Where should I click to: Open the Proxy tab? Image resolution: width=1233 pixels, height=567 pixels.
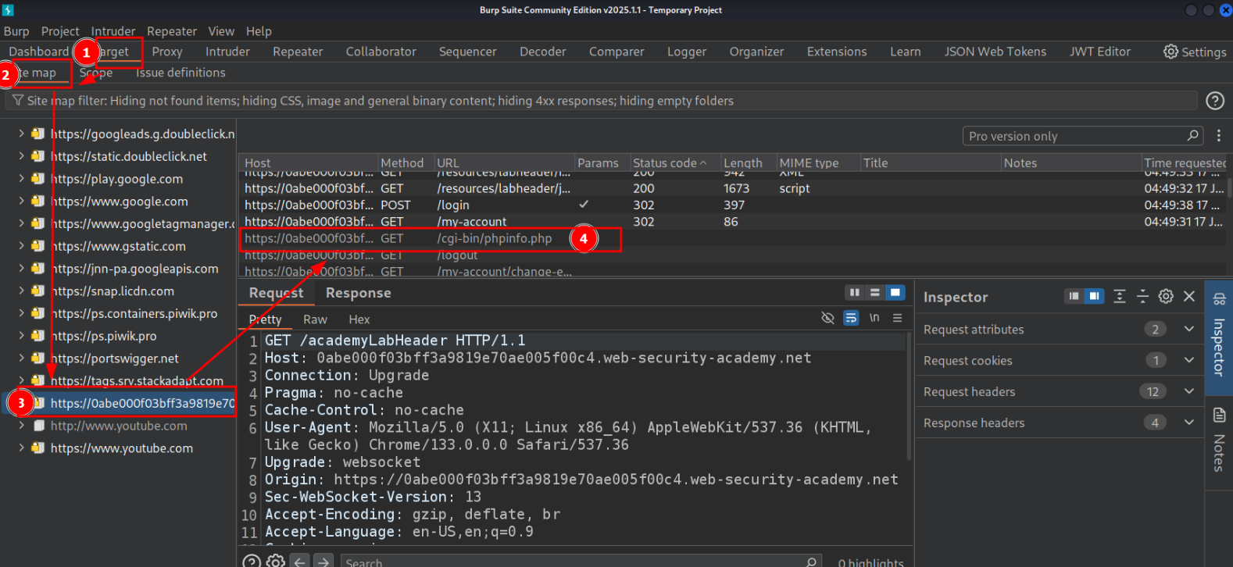[x=167, y=52]
